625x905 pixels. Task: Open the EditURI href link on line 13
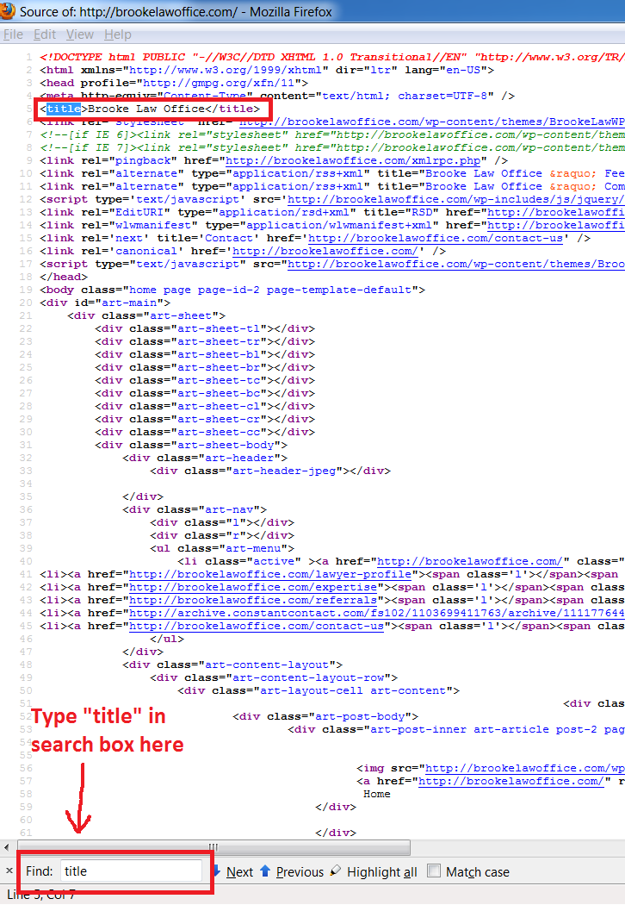click(x=556, y=212)
